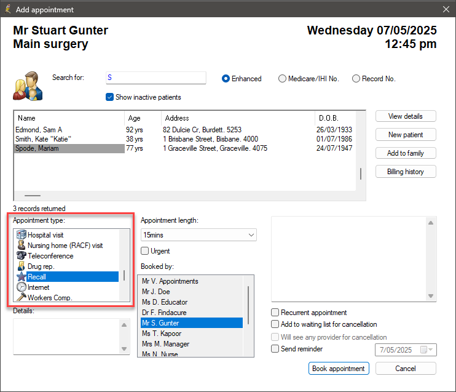
Task: Click the family patient search icon
Action: (28, 86)
